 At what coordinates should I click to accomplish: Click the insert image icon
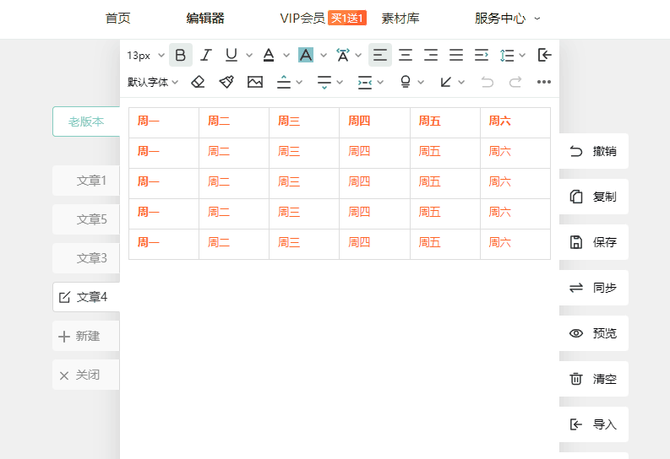tap(255, 82)
